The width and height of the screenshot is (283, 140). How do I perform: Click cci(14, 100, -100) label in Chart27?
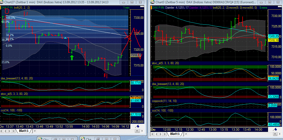(11, 110)
